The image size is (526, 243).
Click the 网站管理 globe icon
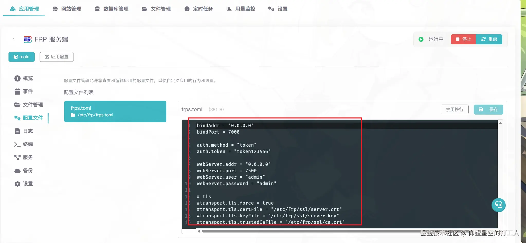tap(55, 9)
